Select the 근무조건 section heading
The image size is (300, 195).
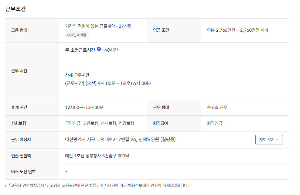pyautogui.click(x=16, y=9)
